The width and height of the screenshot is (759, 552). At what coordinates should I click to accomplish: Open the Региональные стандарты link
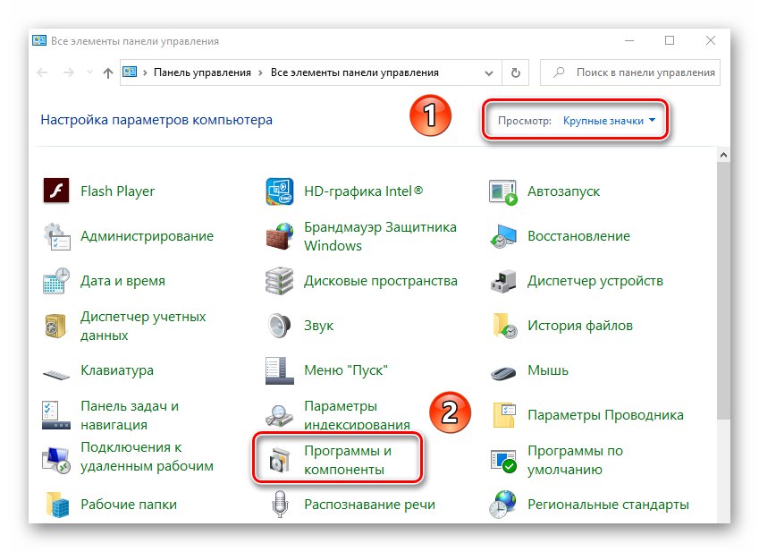tap(608, 505)
